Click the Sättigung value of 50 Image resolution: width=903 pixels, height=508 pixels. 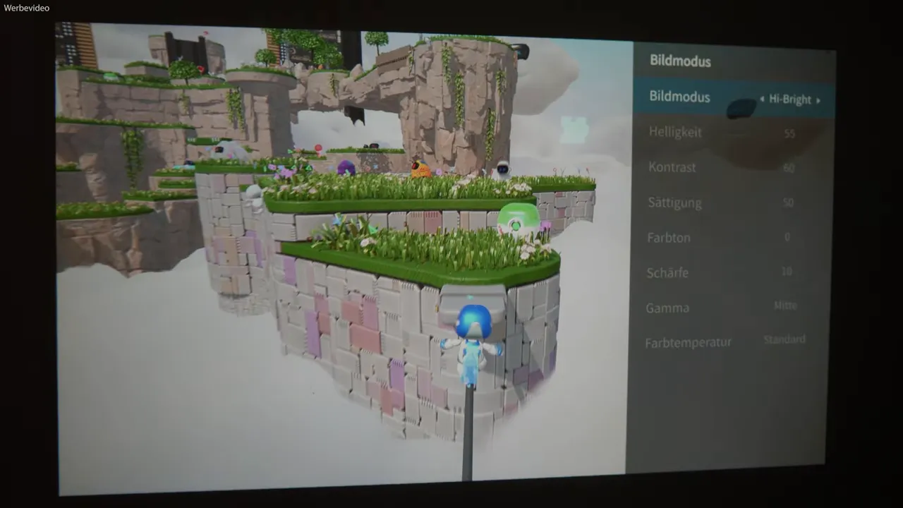pos(788,202)
